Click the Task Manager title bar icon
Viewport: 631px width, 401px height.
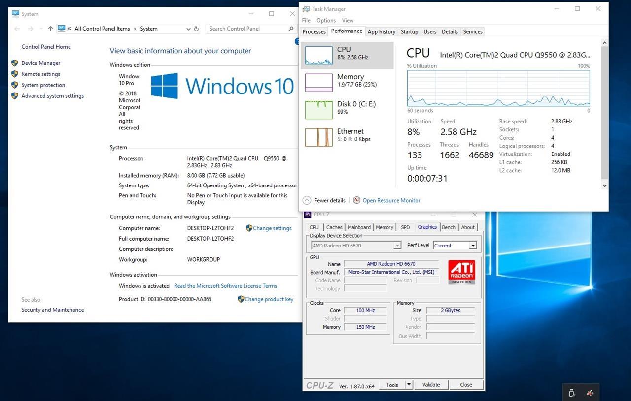pyautogui.click(x=306, y=9)
